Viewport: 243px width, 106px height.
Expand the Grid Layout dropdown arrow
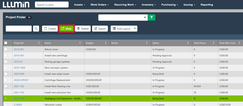pyautogui.click(x=135, y=29)
